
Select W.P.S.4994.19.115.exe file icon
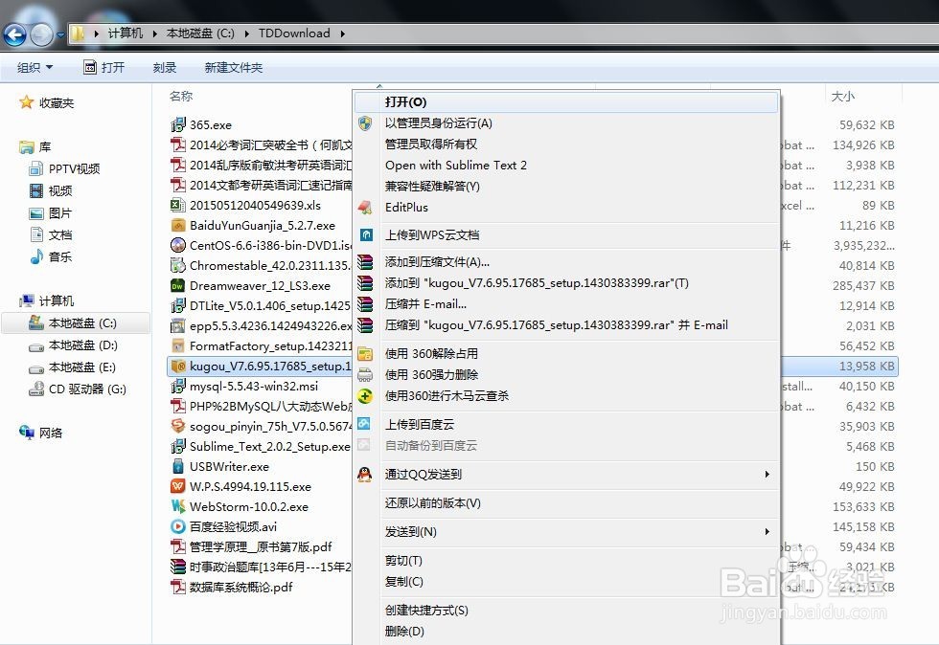[x=178, y=486]
